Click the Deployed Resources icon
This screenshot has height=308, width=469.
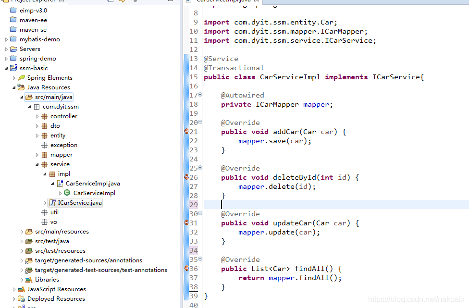tap(21, 299)
